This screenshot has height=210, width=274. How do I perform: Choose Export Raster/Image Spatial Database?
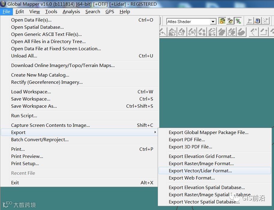click(215, 194)
